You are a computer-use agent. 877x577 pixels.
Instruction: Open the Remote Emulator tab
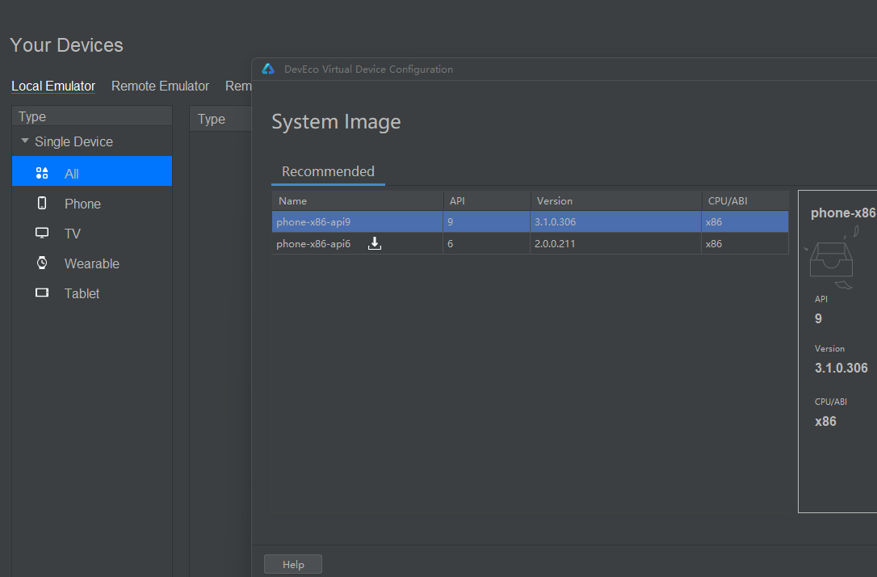(x=160, y=86)
